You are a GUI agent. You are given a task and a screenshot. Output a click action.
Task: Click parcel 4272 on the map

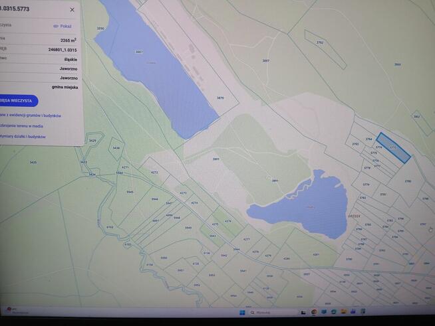point(154,172)
